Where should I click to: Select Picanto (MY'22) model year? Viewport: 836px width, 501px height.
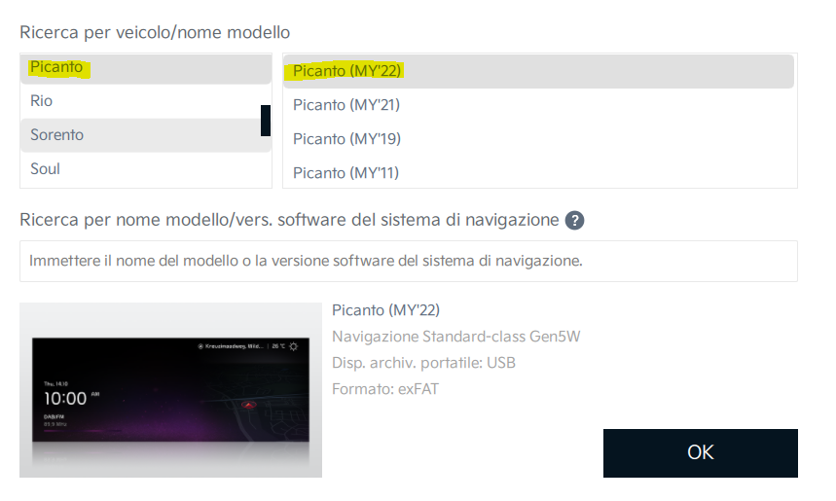[x=538, y=71]
